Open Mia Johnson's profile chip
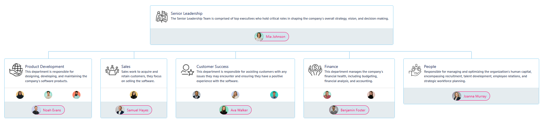 click(272, 37)
